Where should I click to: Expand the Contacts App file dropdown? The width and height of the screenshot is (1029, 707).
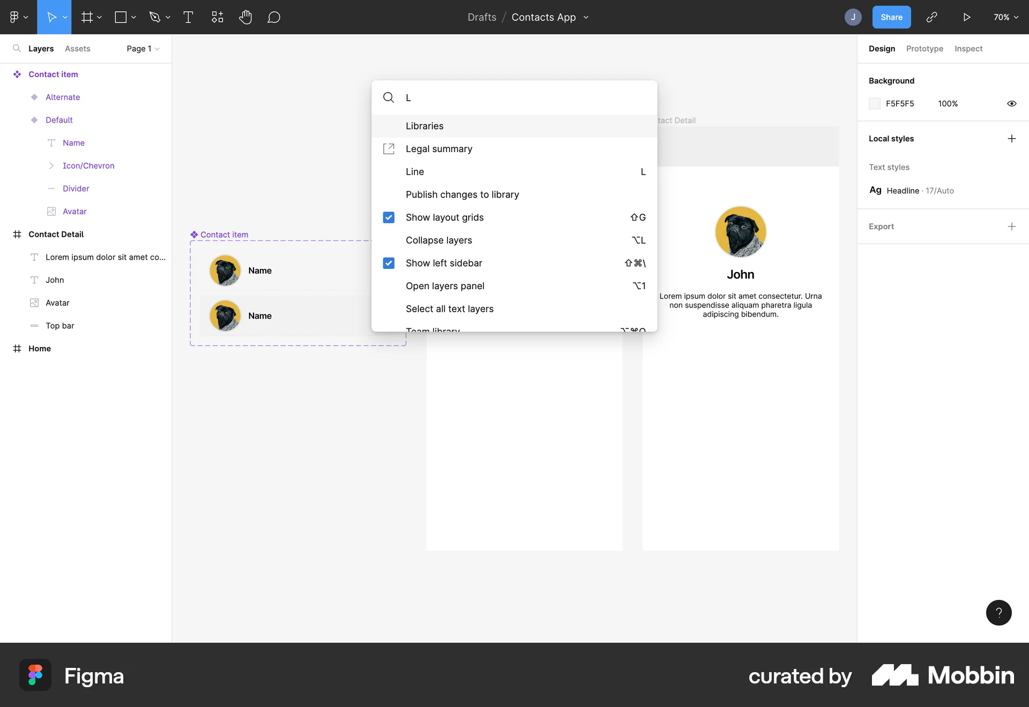click(586, 17)
